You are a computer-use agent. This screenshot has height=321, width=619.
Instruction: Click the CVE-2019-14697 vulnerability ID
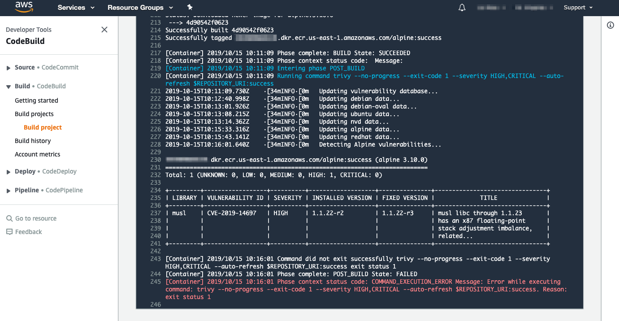[x=232, y=213]
